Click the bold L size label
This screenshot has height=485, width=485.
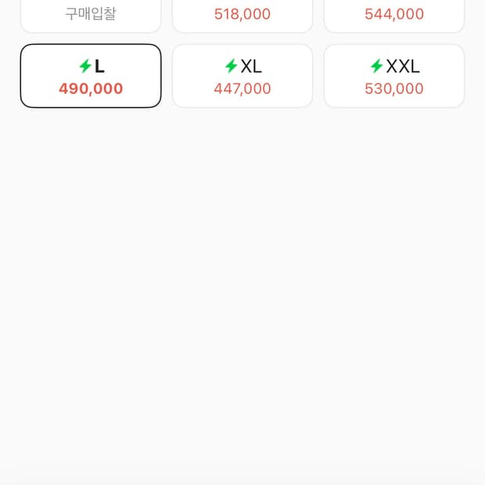pyautogui.click(x=99, y=66)
